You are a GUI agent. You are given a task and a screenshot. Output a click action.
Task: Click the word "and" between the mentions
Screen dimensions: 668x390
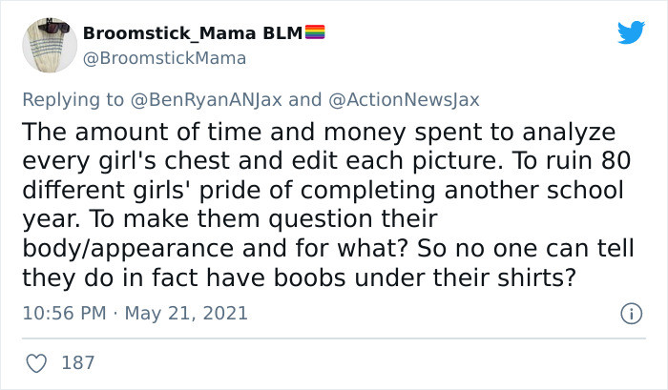[x=304, y=97]
